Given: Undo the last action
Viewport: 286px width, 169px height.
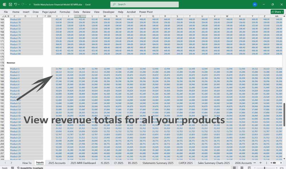Looking at the screenshot, I should 16,4.
